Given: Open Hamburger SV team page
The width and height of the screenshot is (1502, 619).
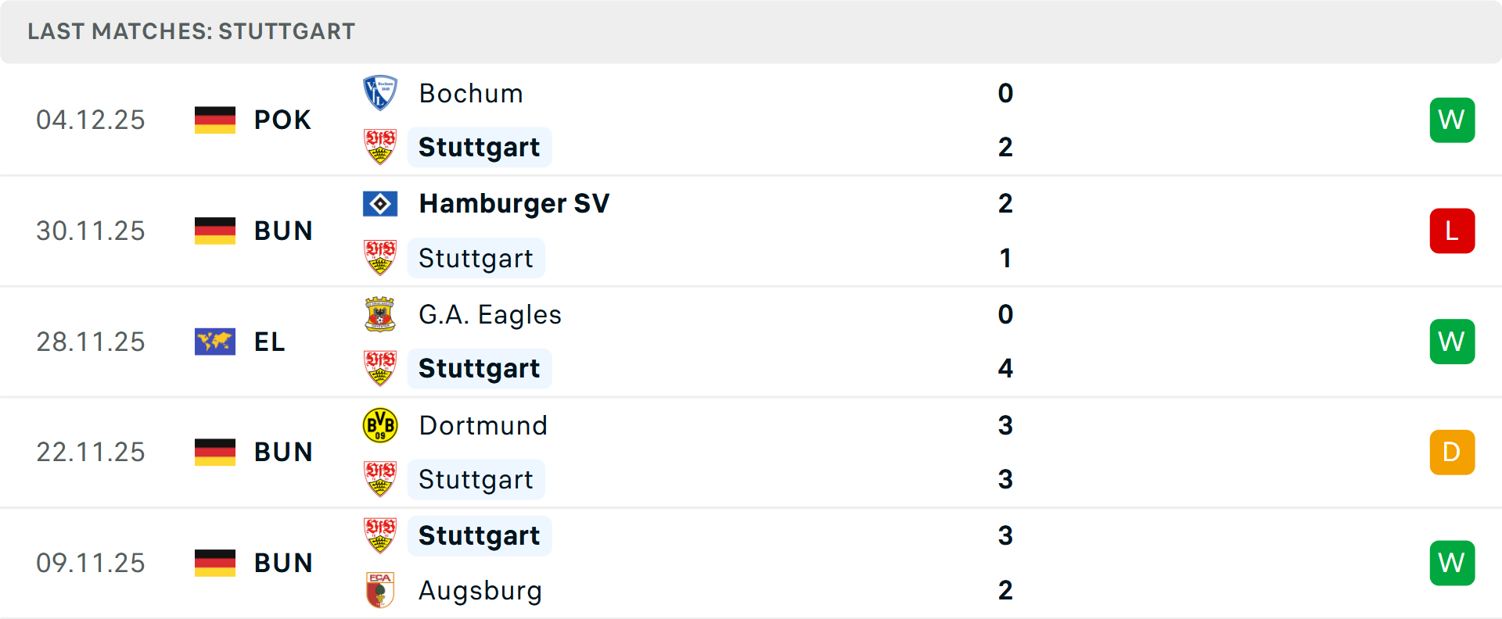Looking at the screenshot, I should pos(514,204).
